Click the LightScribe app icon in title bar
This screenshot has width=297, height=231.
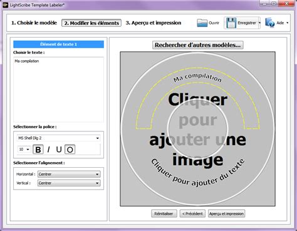coord(6,5)
